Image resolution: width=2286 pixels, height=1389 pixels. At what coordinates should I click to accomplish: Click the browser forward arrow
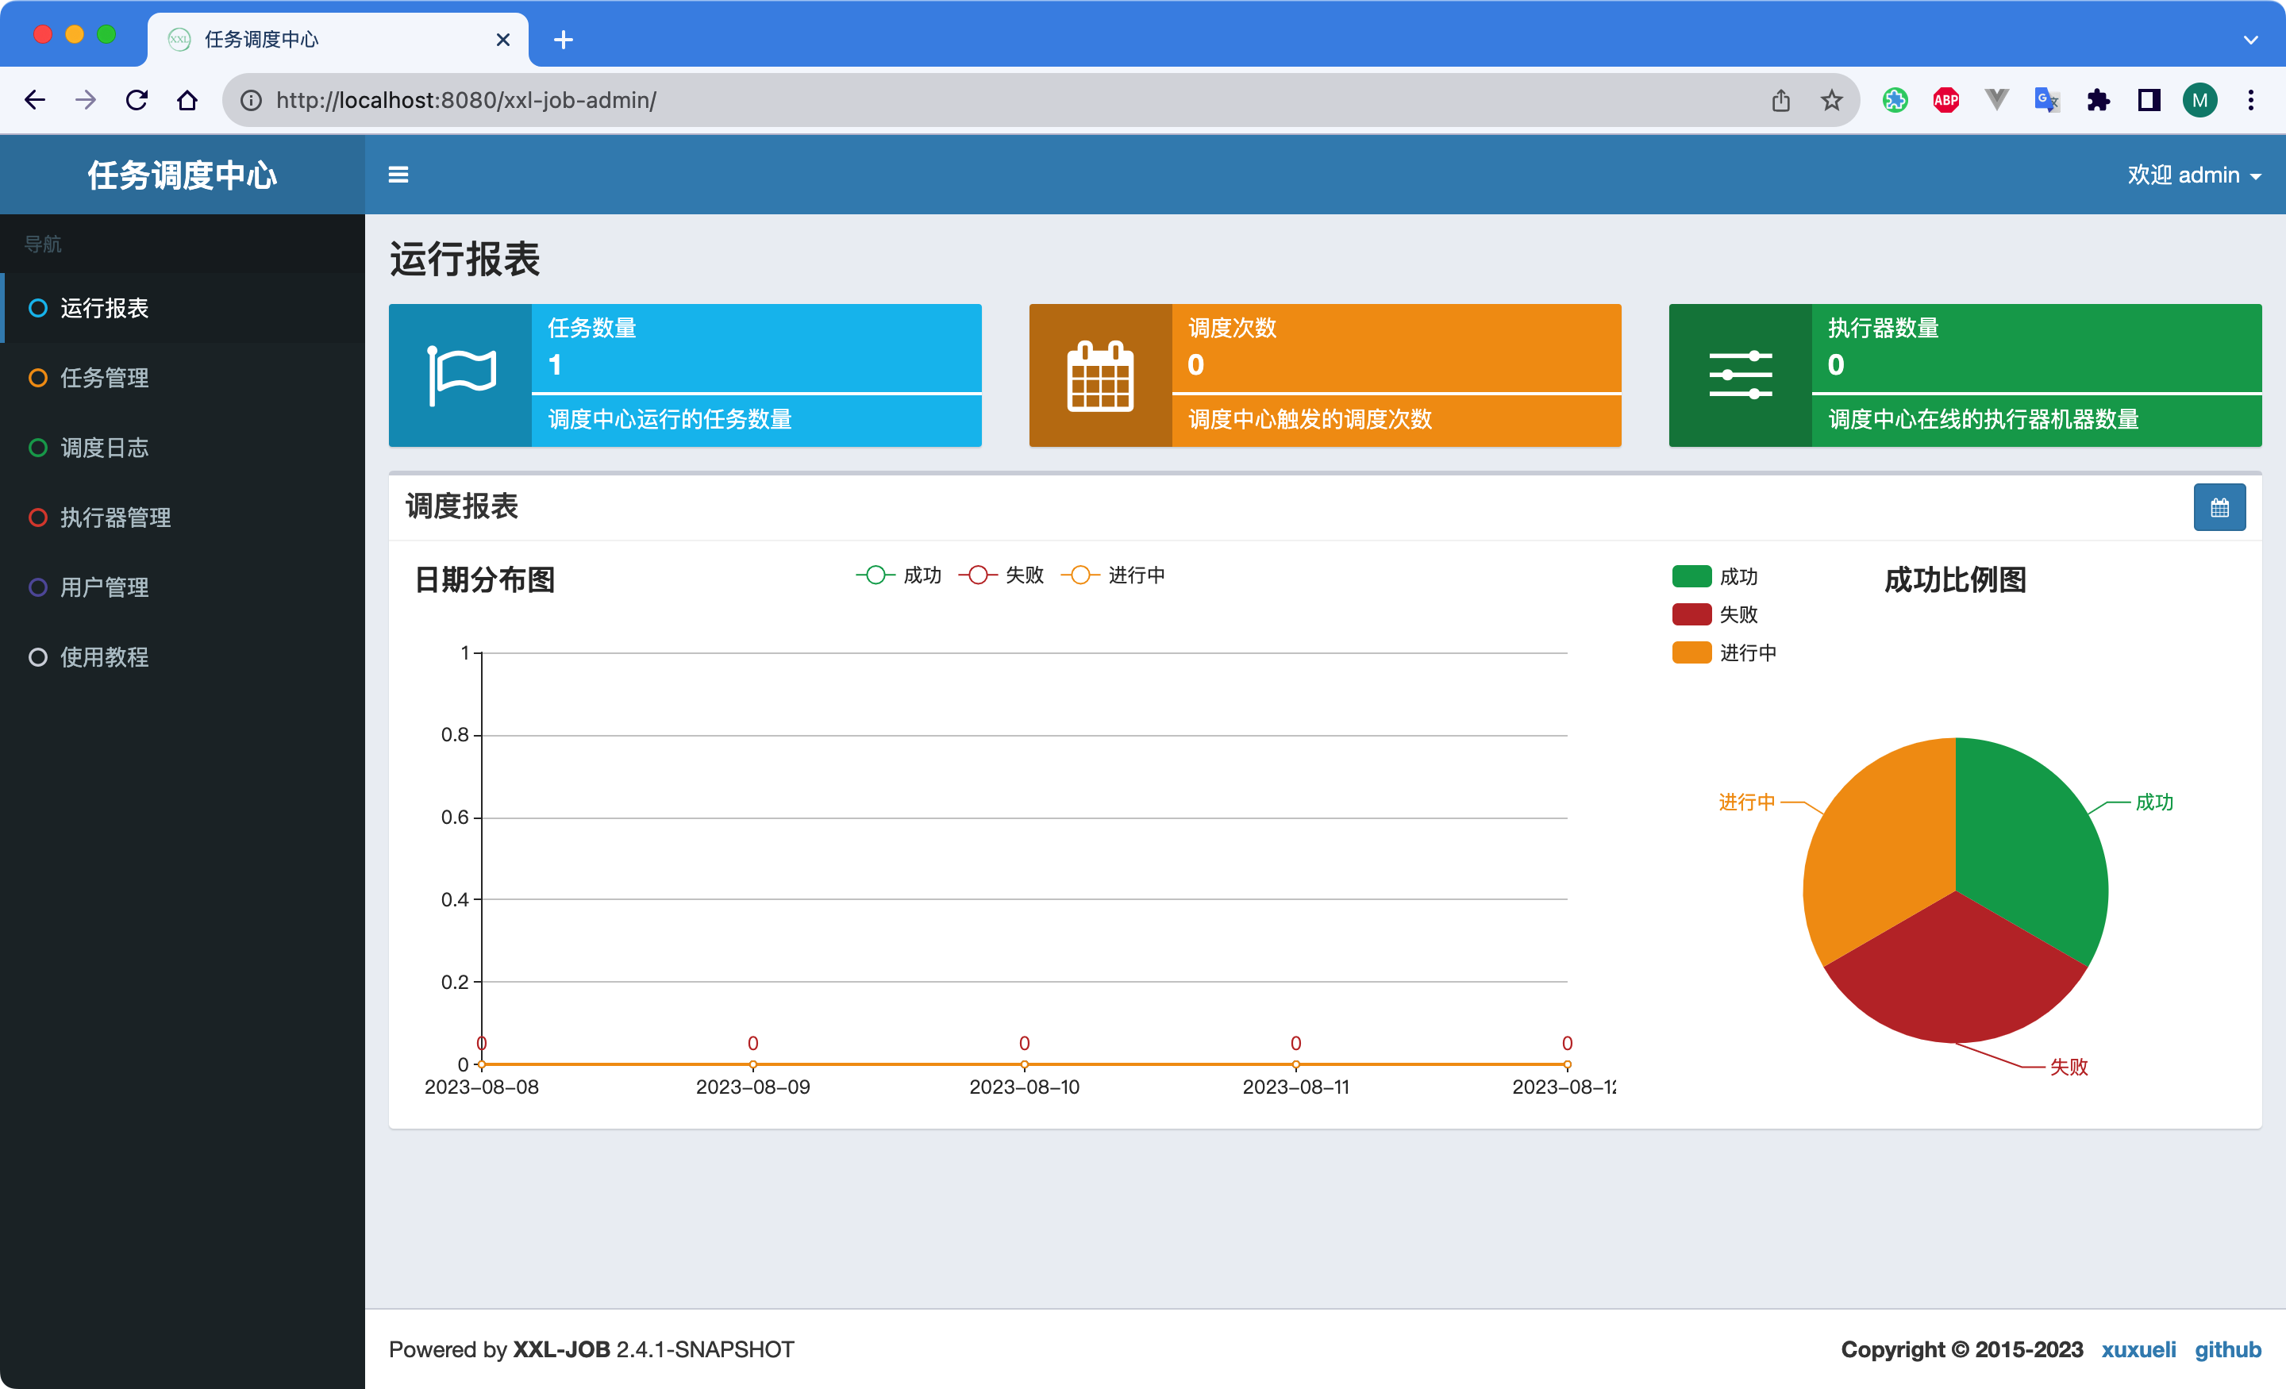coord(86,100)
